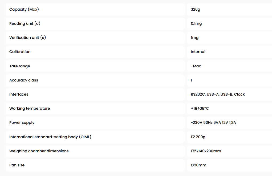Click the Capacity (Max) label
This screenshot has height=176, width=272.
click(24, 9)
